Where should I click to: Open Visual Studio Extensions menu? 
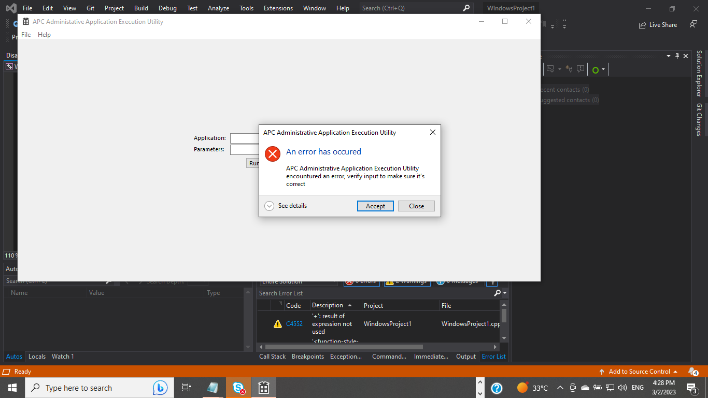pos(278,8)
